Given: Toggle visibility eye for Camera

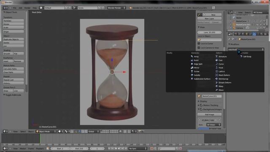Looking at the screenshot, I should pyautogui.click(x=257, y=28).
